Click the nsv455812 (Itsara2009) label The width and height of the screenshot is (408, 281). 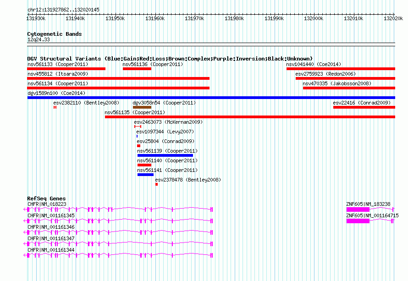[x=58, y=74]
